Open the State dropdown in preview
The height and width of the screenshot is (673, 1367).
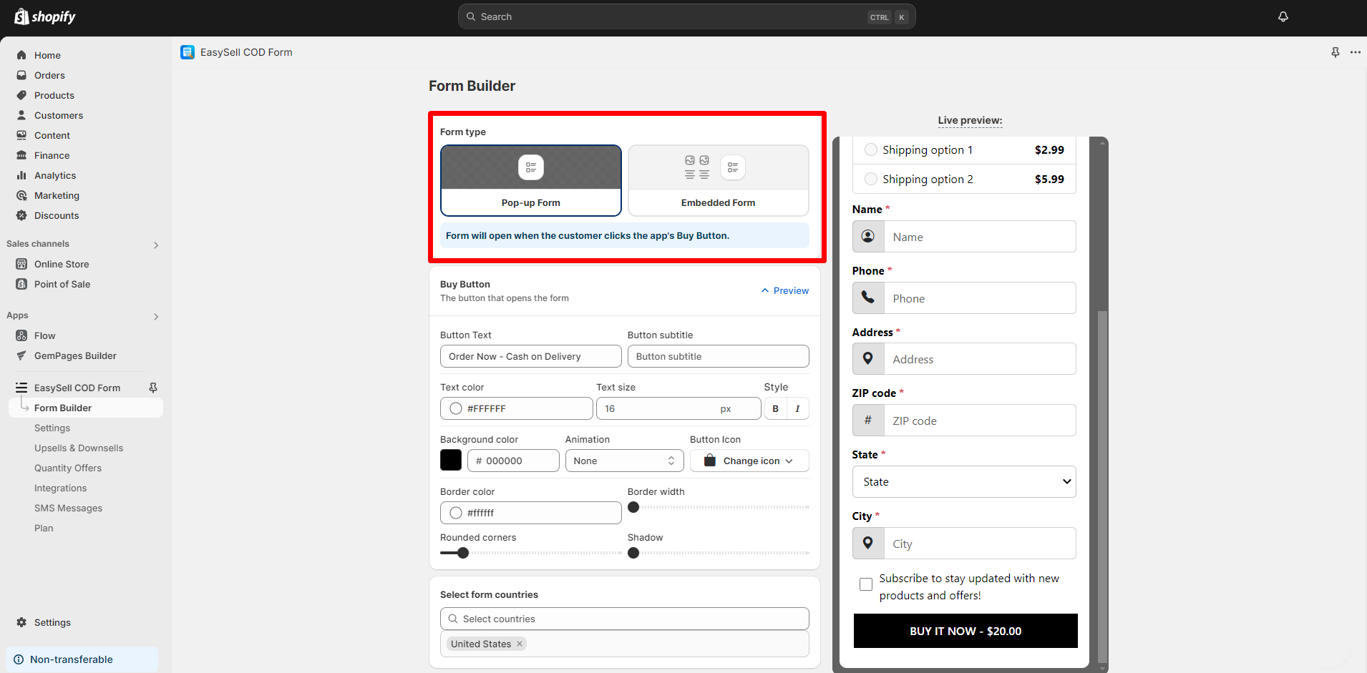[963, 481]
